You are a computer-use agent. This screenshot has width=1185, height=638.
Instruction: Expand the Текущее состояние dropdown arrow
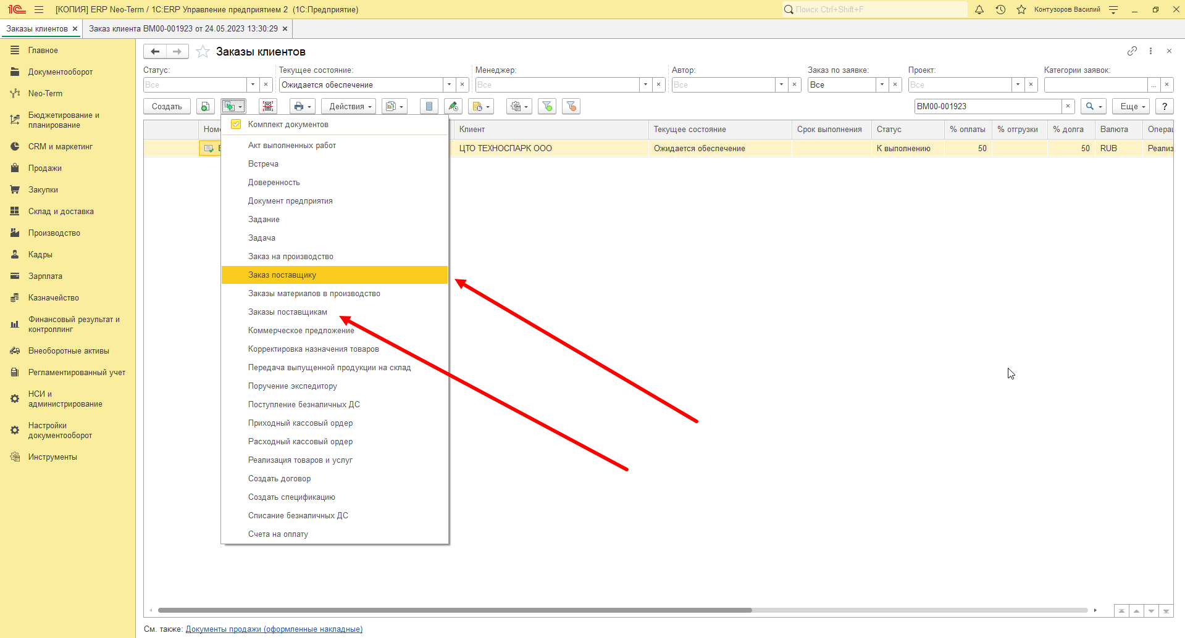[449, 85]
